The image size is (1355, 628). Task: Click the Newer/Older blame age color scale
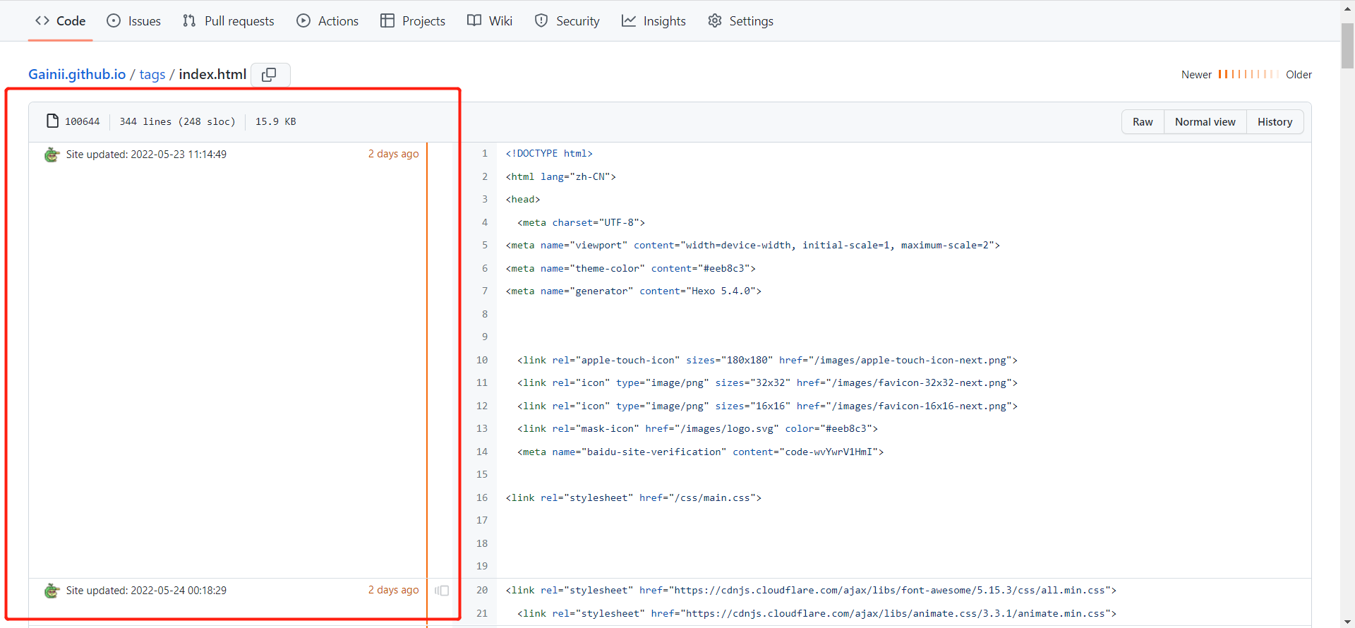pyautogui.click(x=1248, y=74)
